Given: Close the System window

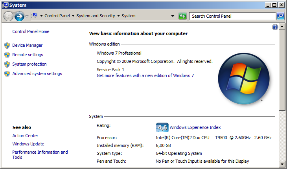Looking at the screenshot, I should pyautogui.click(x=281, y=5).
